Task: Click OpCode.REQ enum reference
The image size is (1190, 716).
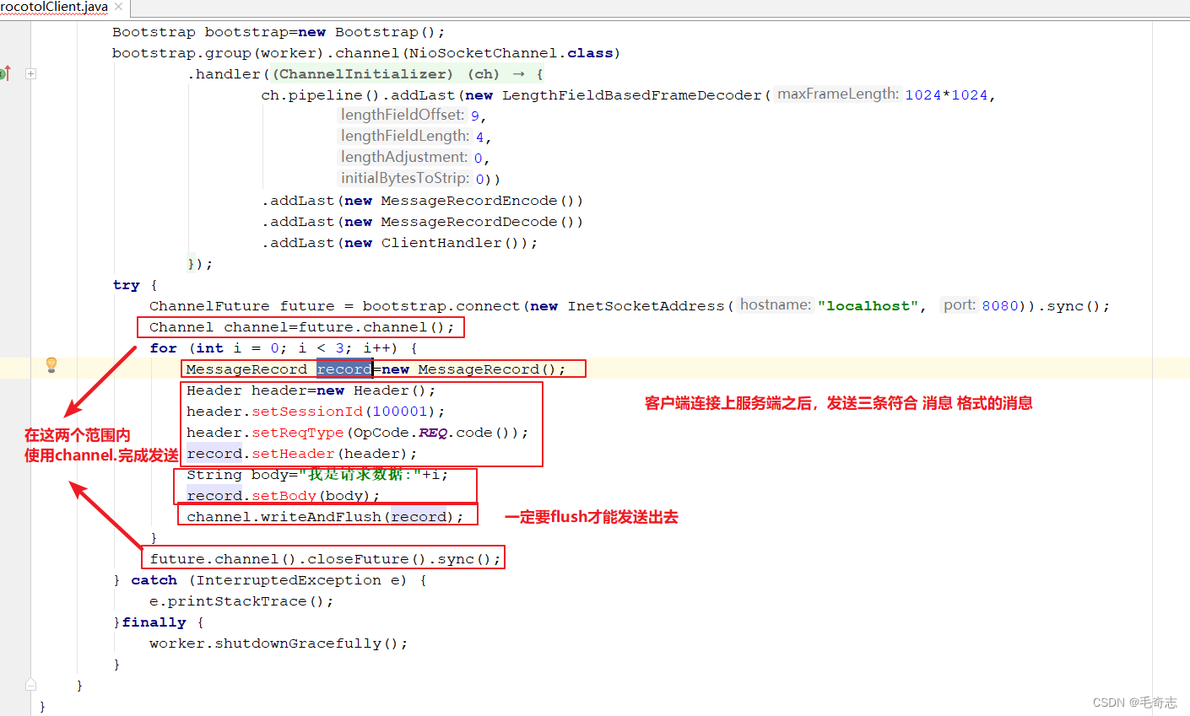Action: (400, 433)
